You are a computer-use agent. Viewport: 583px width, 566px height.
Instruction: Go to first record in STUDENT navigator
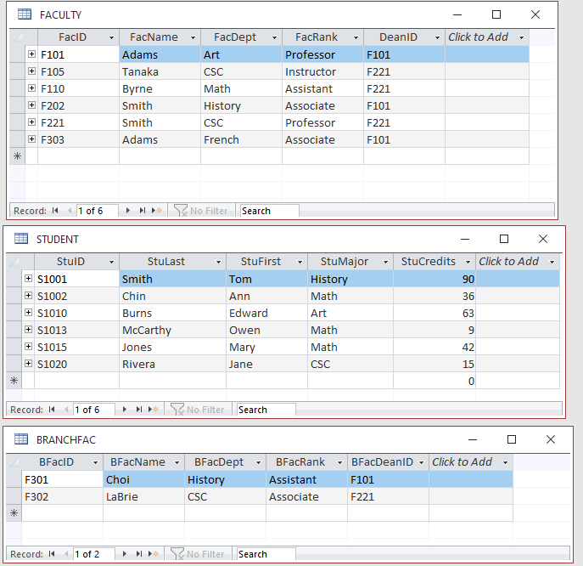click(x=52, y=410)
